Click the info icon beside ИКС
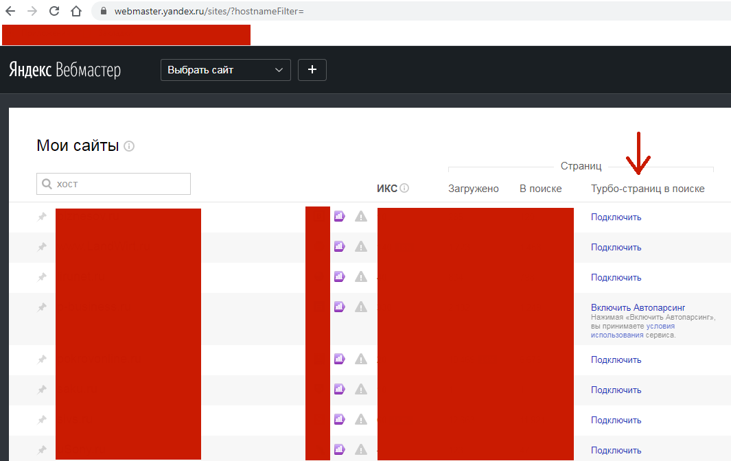Screen dimensions: 731x461 [405, 189]
